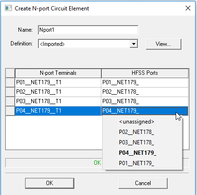Open the HFSS port cell P02__NET178_ in the table
Image resolution: width=197 pixels, height=195 pixels.
[145, 92]
